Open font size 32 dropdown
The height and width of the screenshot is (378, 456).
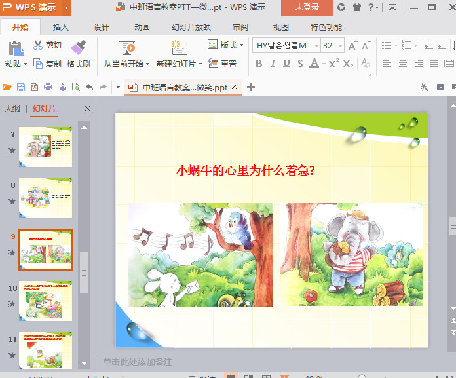tap(340, 46)
